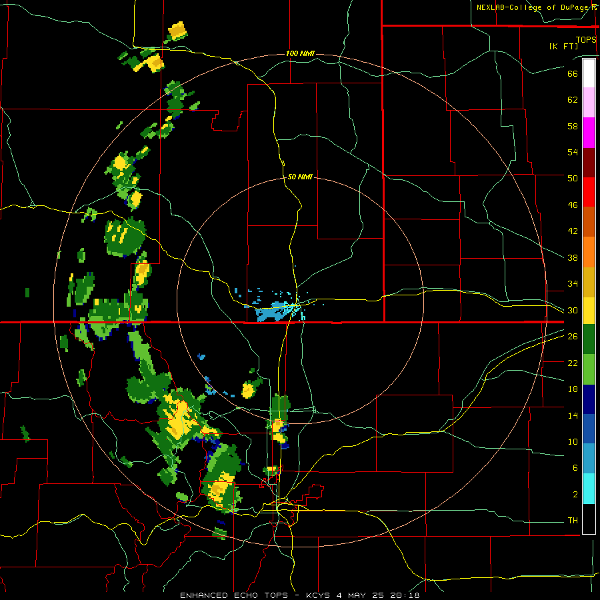Click the dark red (maroon) scale swatch
600x600 pixels.
point(589,162)
